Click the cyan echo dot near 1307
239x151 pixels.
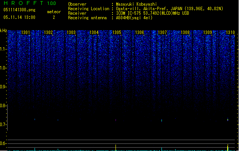[x=162, y=121]
